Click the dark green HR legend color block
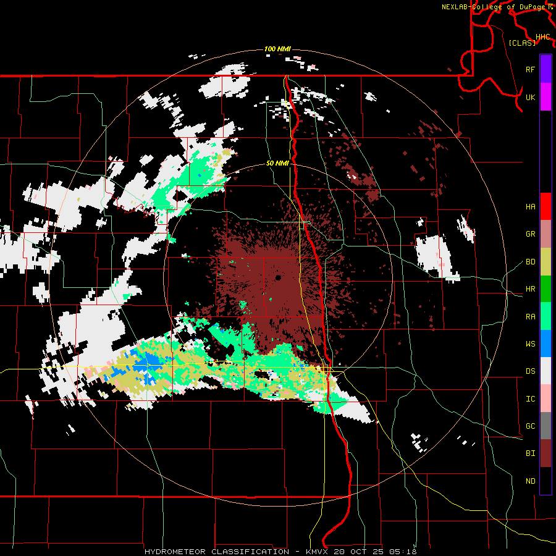This screenshot has width=556, height=556. [545, 289]
